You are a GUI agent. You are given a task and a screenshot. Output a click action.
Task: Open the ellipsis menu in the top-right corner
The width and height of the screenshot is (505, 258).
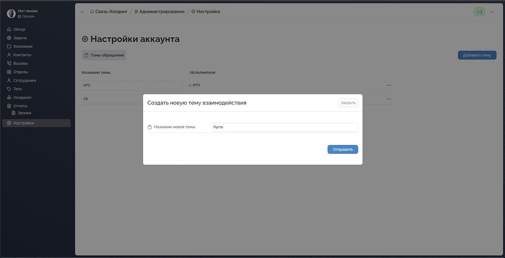(492, 12)
